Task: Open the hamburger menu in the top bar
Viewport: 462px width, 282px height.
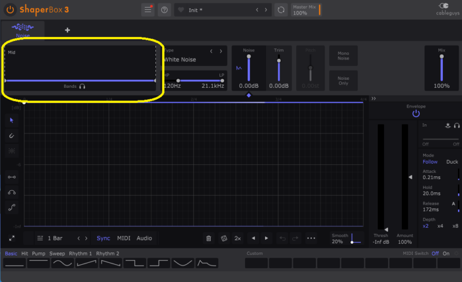Action: (148, 10)
